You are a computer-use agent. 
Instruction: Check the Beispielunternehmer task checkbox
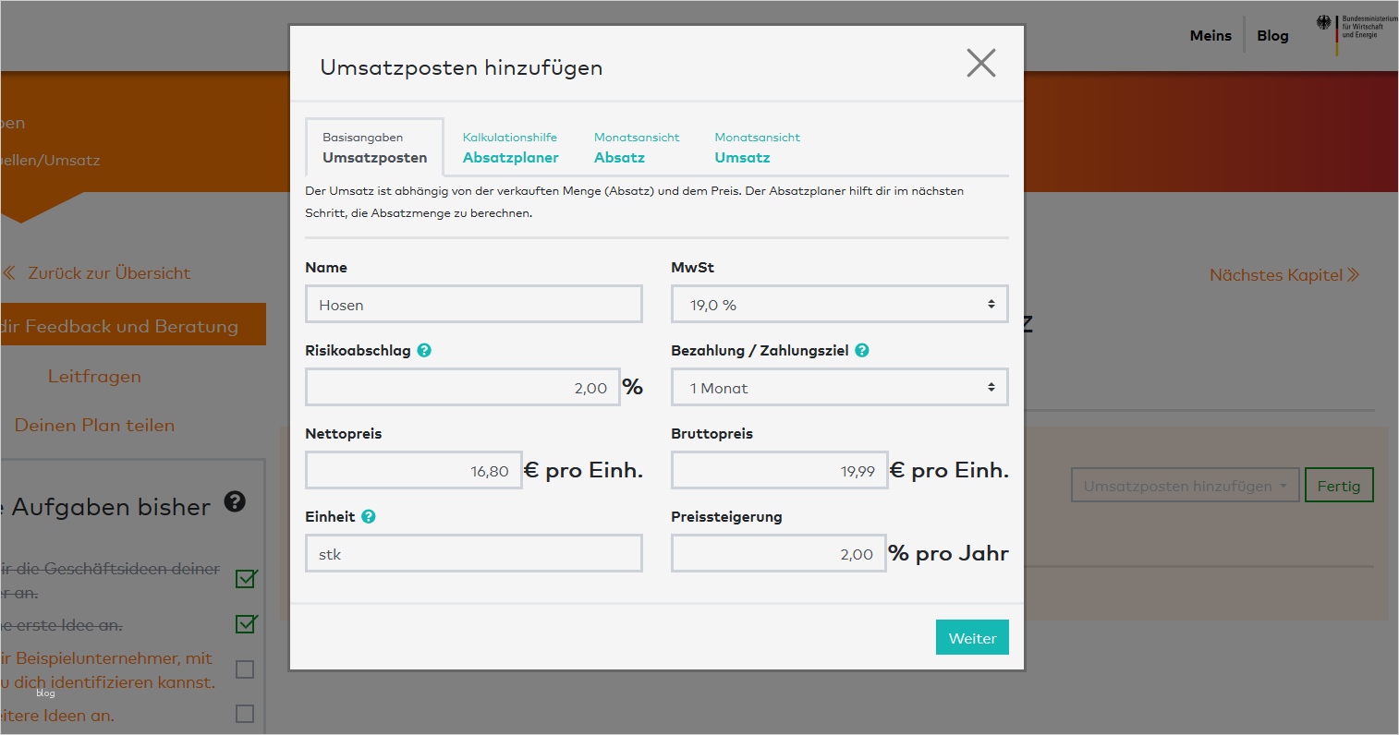click(245, 669)
